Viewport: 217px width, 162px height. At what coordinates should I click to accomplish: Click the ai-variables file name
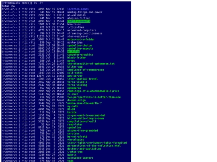76,15
